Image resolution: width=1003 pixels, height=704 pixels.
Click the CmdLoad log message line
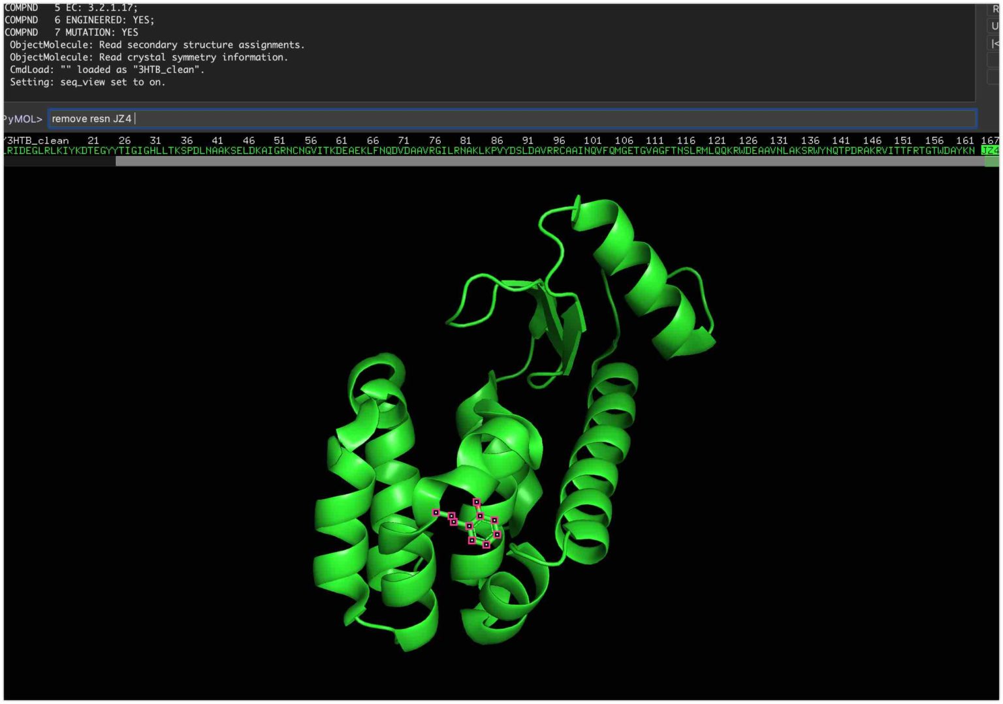pyautogui.click(x=106, y=69)
